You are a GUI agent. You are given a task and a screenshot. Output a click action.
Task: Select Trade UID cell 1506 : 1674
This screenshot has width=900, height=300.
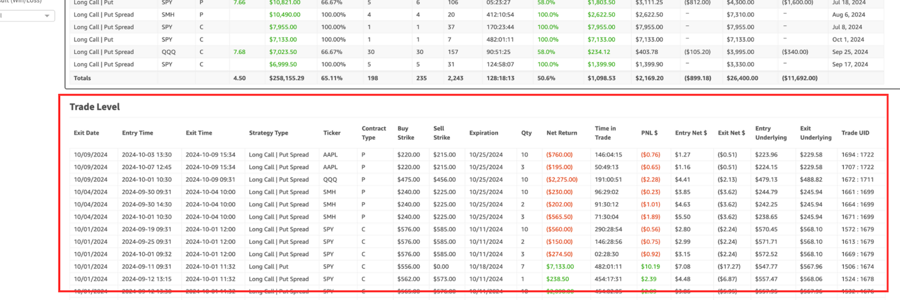[x=858, y=266]
